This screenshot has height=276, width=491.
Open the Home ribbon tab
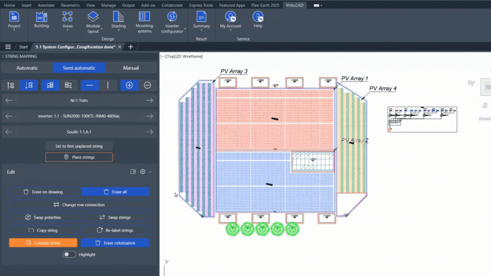tap(9, 5)
